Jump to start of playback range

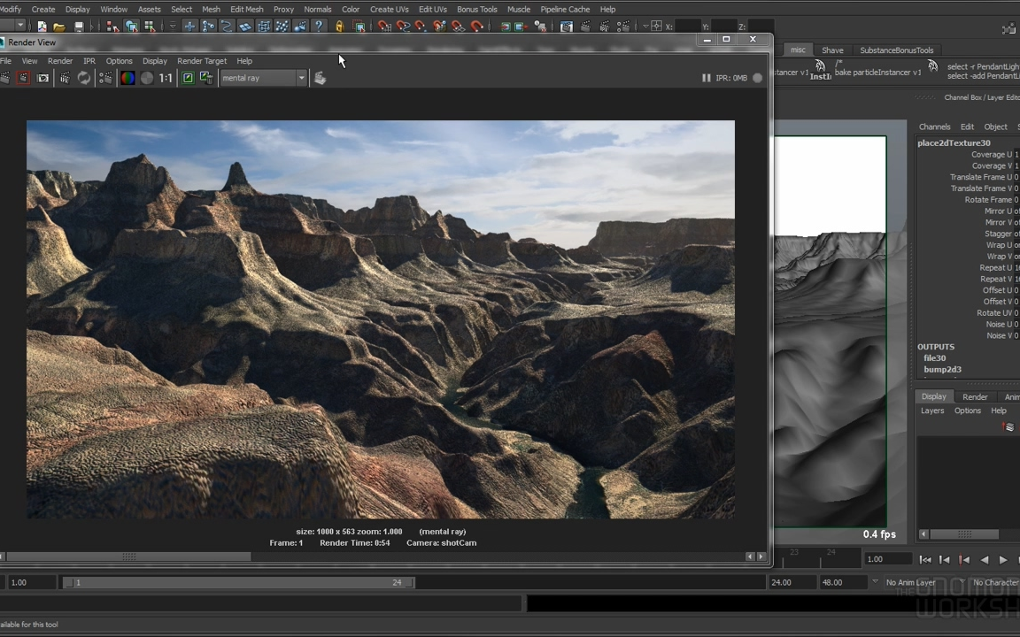[925, 559]
